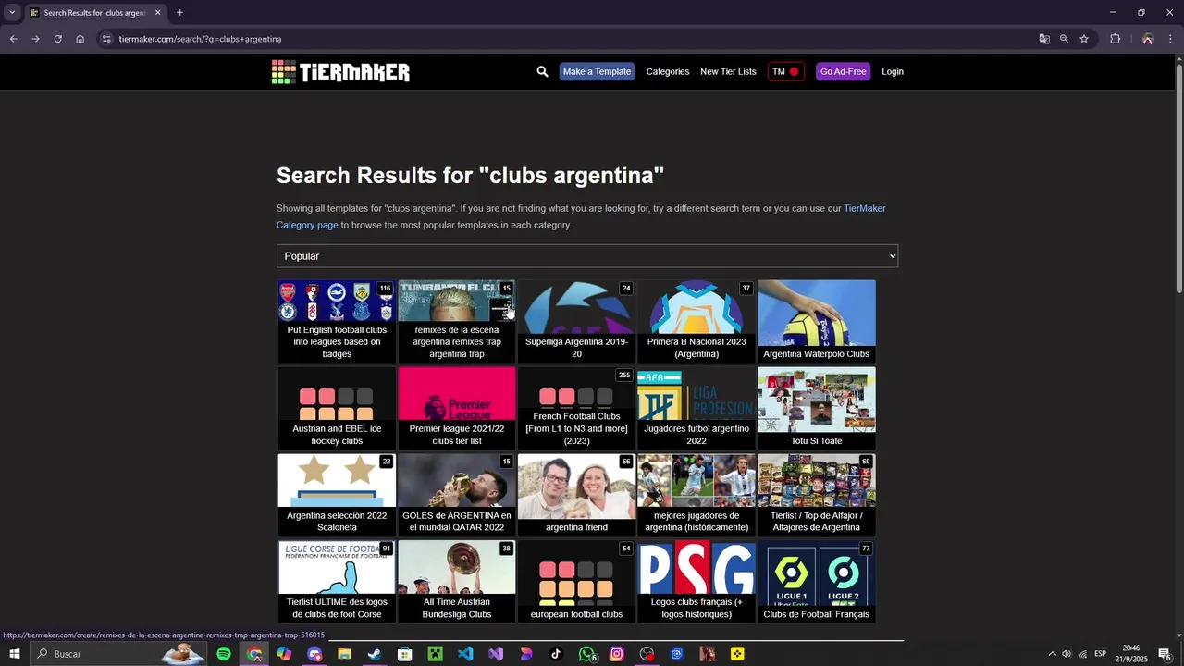Open TikTok from the taskbar
Image resolution: width=1184 pixels, height=666 pixels.
click(x=556, y=654)
